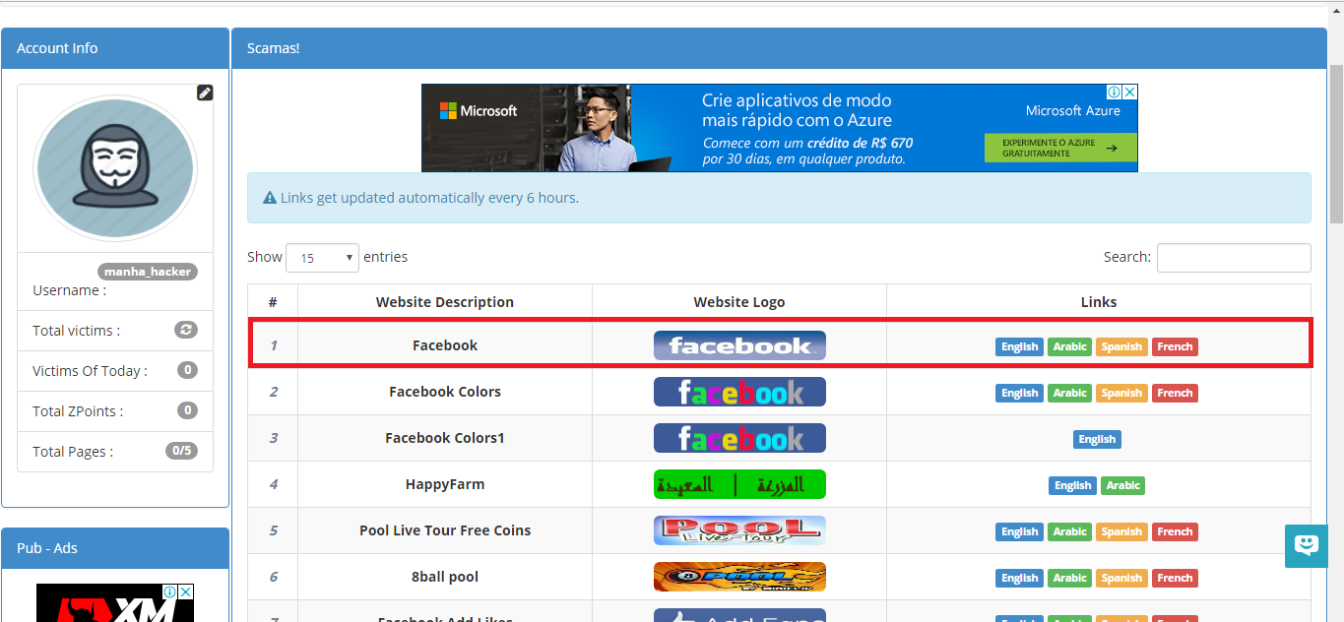The width and height of the screenshot is (1344, 622).
Task: Refresh the Total victims counter
Action: pos(185,330)
